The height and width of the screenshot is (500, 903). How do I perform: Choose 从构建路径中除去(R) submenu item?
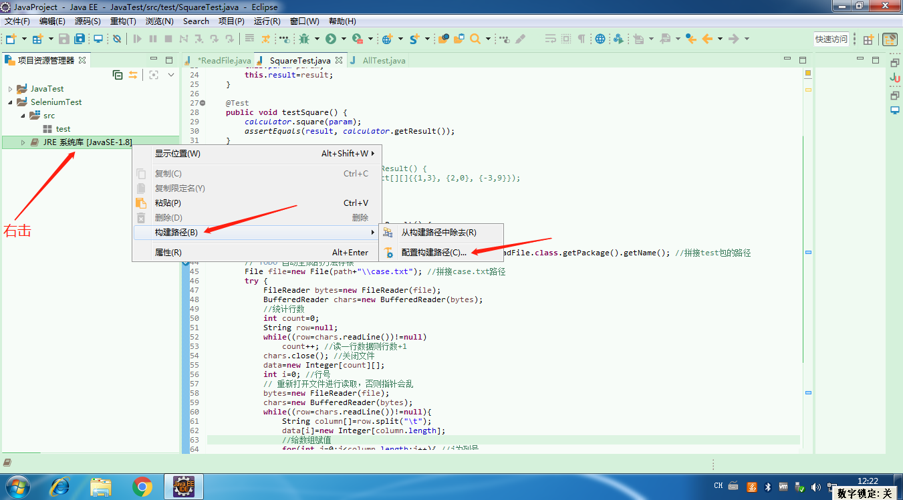click(x=441, y=233)
